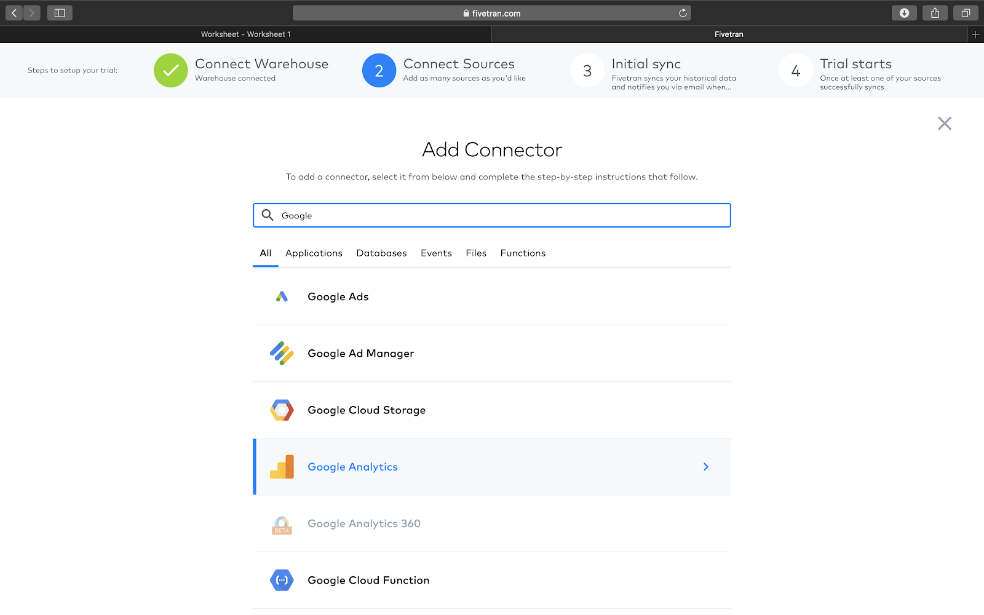
Task: Toggle the Safari sidebar button
Action: pyautogui.click(x=60, y=13)
